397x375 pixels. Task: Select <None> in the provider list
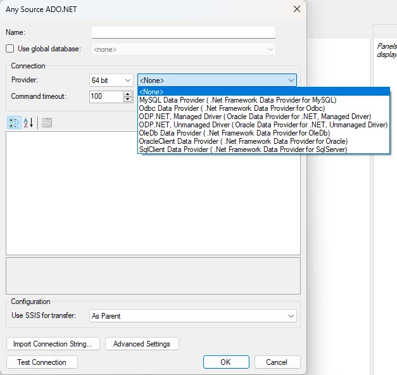click(263, 92)
